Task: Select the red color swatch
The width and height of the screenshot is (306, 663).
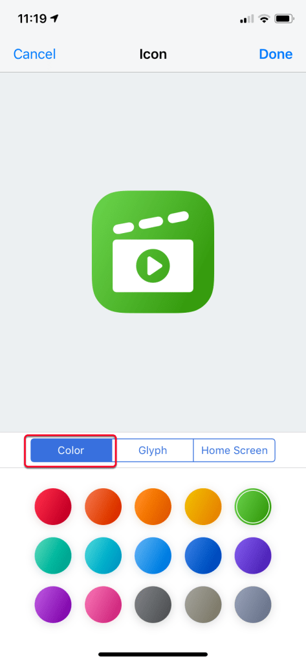Action: 53,506
